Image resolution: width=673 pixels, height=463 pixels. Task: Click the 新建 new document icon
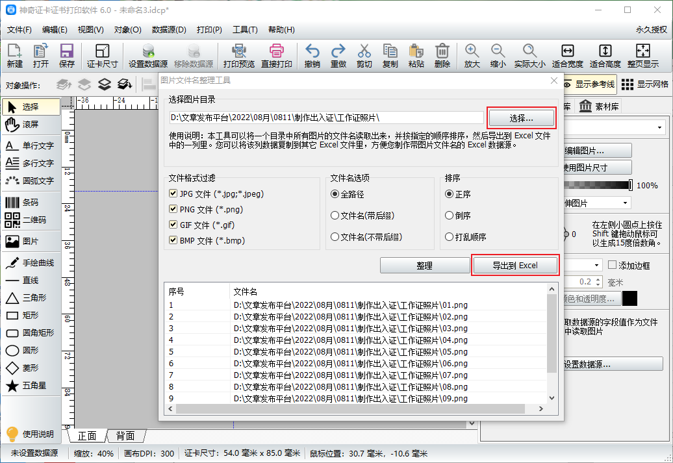[14, 55]
